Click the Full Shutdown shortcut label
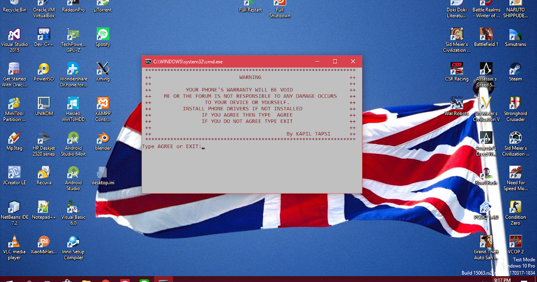 280,13
